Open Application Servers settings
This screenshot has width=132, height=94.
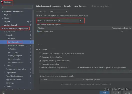click(x=14, y=79)
